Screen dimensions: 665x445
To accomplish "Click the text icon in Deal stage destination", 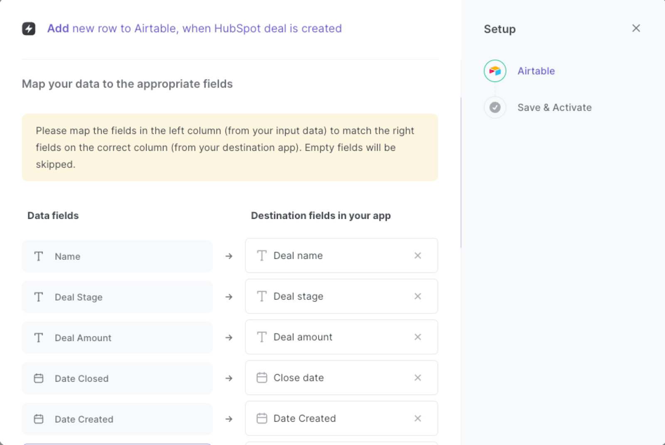I will pyautogui.click(x=262, y=296).
